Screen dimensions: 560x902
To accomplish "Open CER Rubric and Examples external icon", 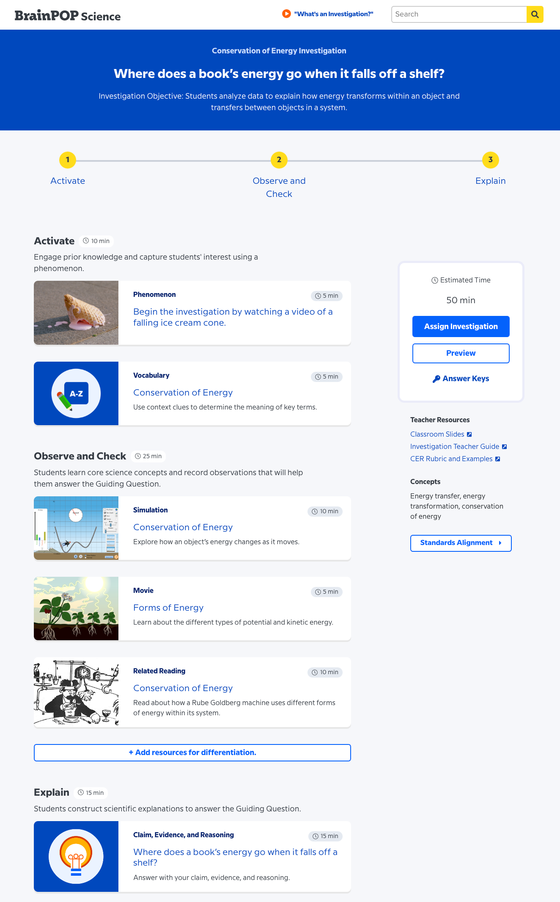I will point(497,459).
